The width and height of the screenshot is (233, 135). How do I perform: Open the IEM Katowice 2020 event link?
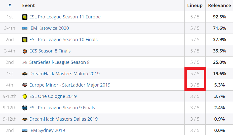[49, 28]
